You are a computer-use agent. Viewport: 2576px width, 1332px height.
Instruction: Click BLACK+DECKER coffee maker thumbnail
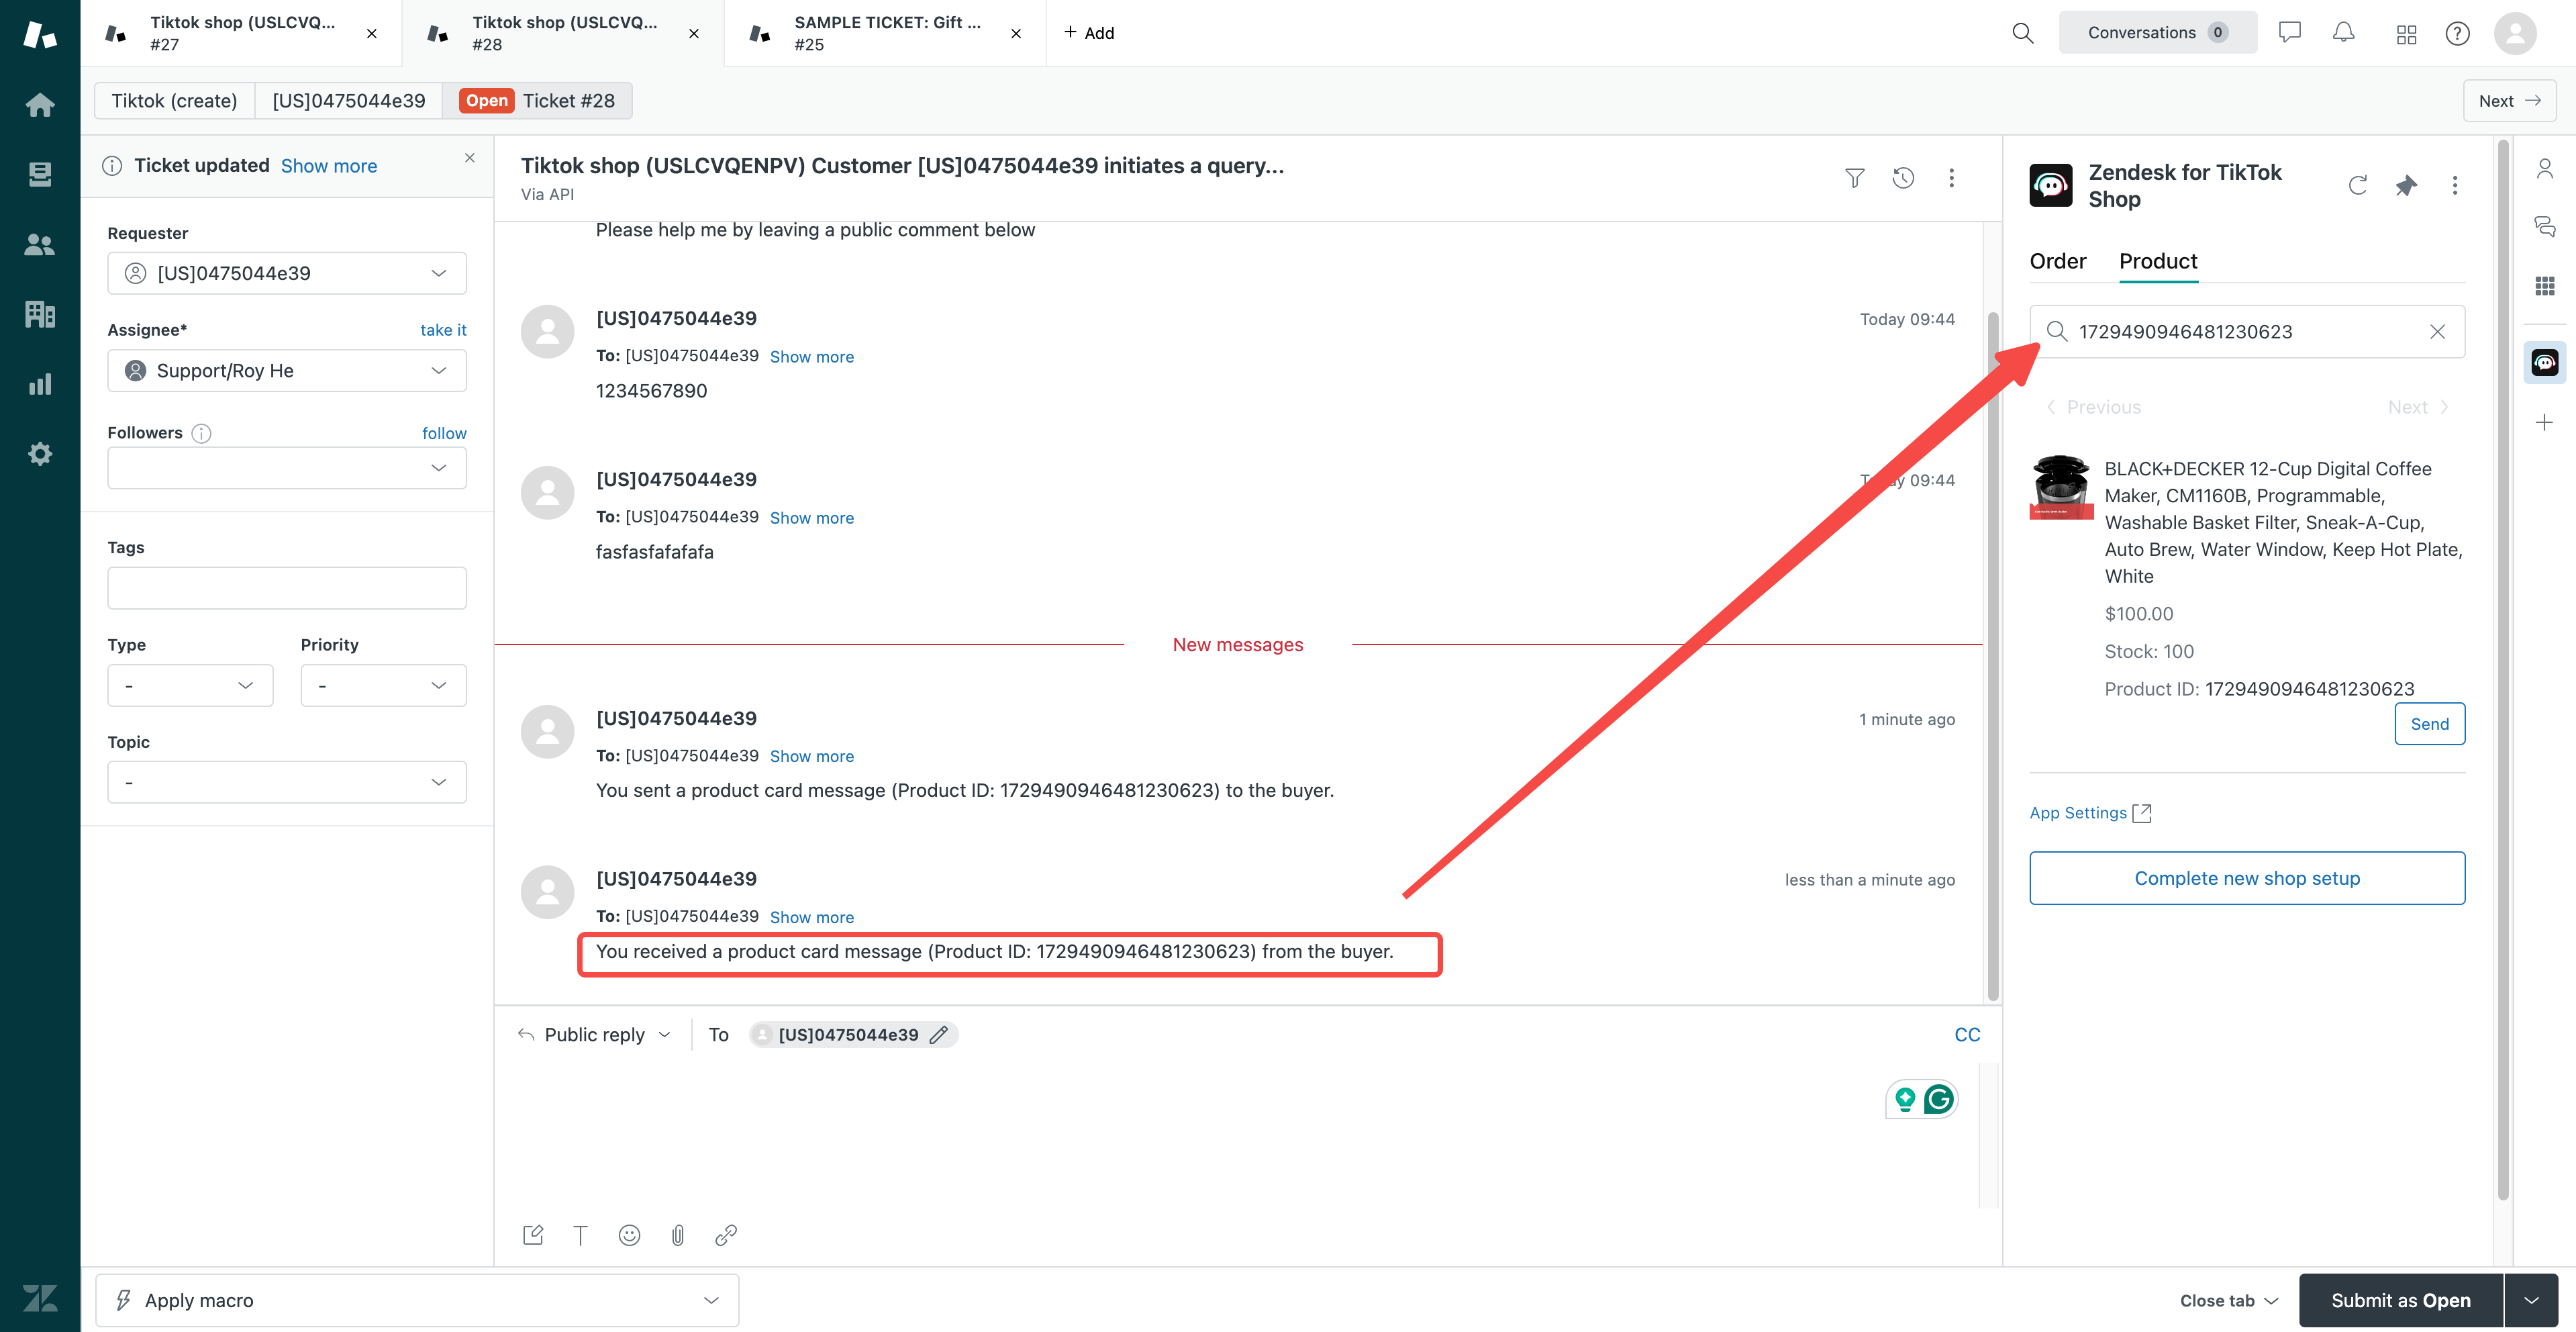click(x=2061, y=488)
